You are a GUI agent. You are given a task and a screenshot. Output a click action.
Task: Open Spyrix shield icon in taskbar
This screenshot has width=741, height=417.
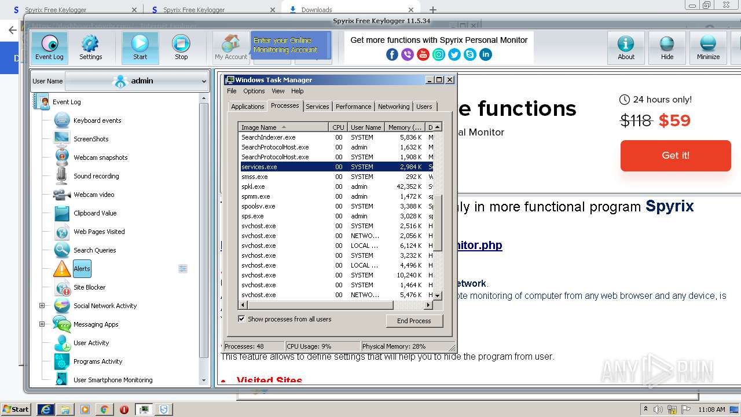tap(164, 409)
